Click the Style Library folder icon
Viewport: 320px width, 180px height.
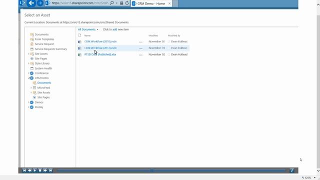32,63
